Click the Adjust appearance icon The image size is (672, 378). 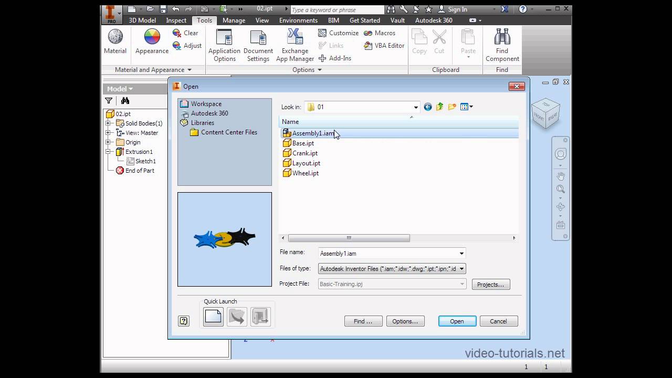(x=177, y=46)
